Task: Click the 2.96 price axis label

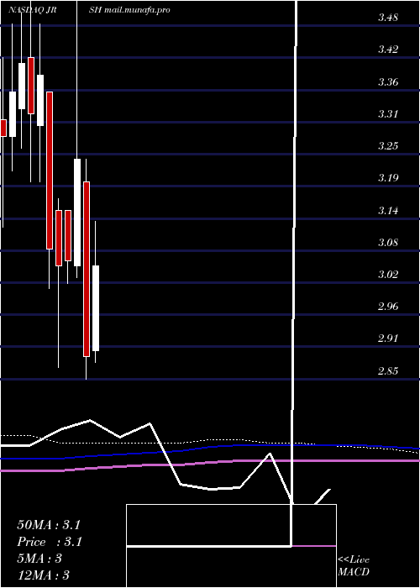Action: pos(388,306)
